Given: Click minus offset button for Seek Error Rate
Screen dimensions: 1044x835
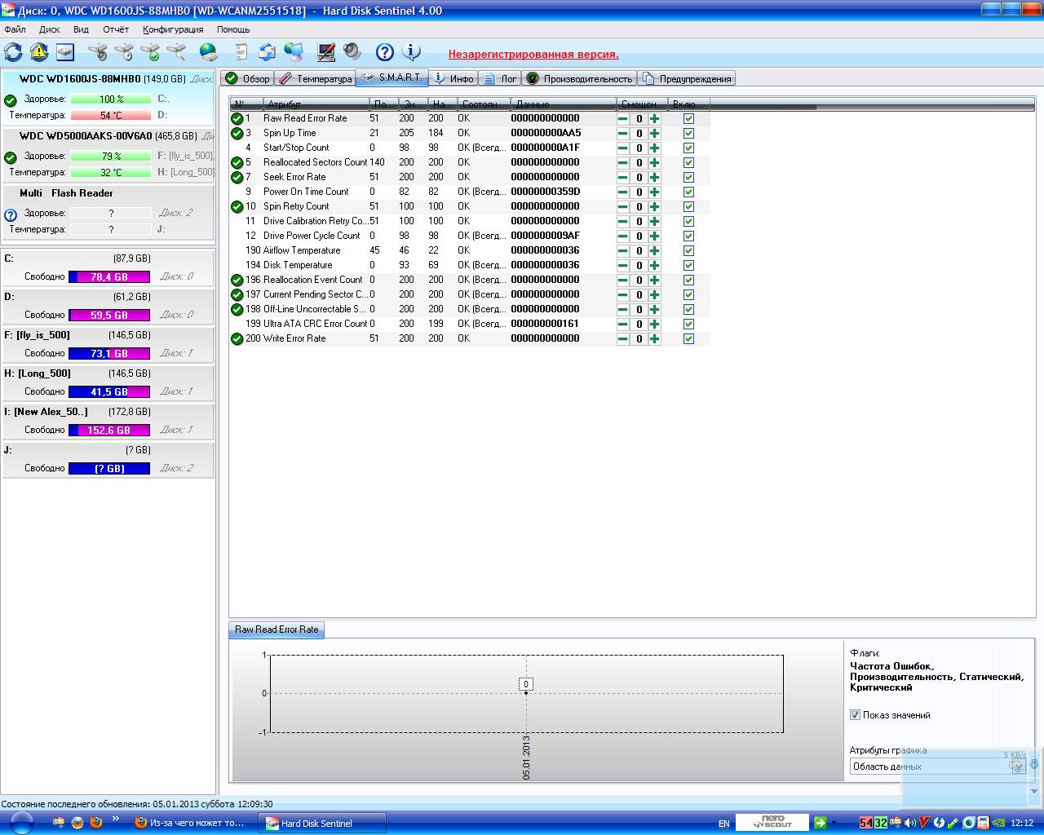Looking at the screenshot, I should [623, 177].
